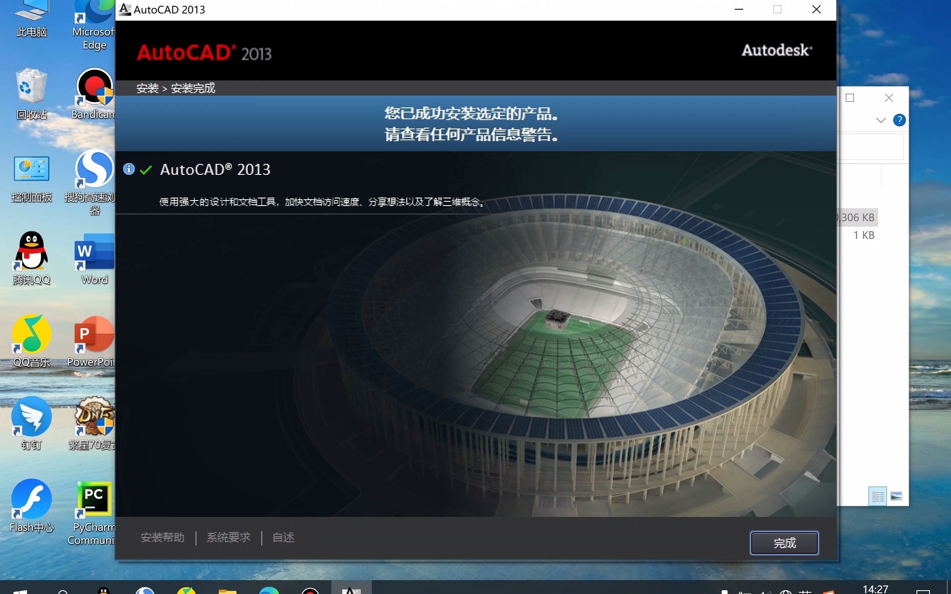
Task: Click the 完成 finish button
Action: point(784,543)
